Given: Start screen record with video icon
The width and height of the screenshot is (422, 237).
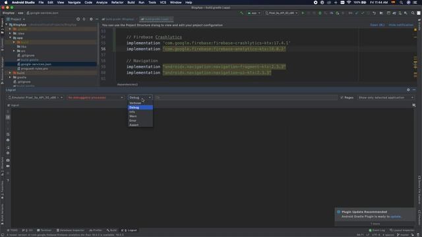Looking at the screenshot, I should [x=8, y=166].
